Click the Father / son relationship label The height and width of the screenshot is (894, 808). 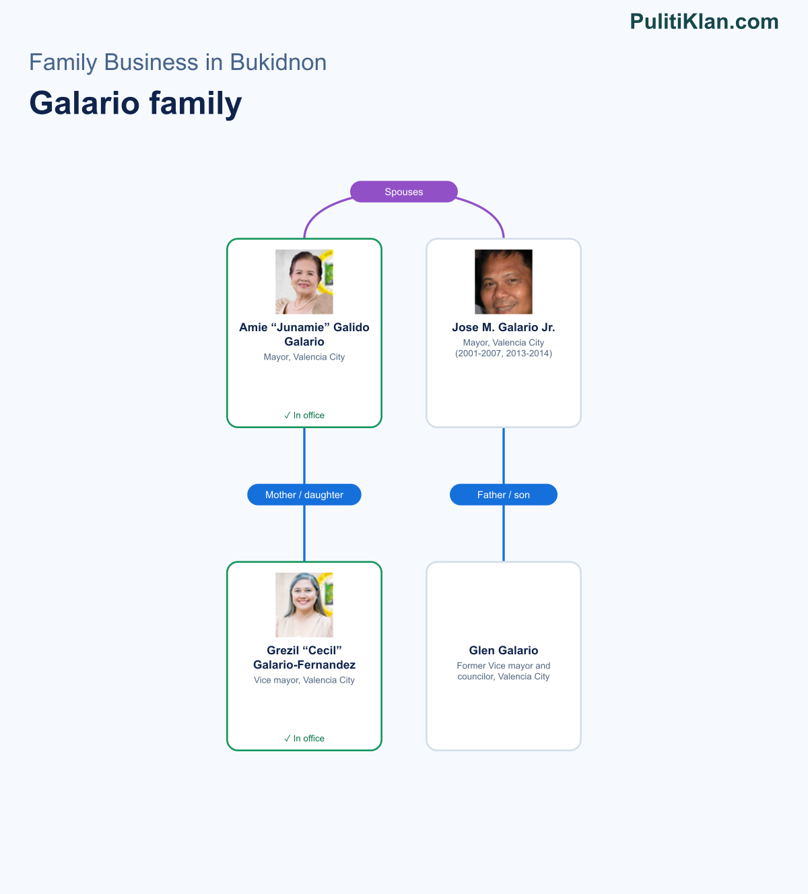click(504, 495)
